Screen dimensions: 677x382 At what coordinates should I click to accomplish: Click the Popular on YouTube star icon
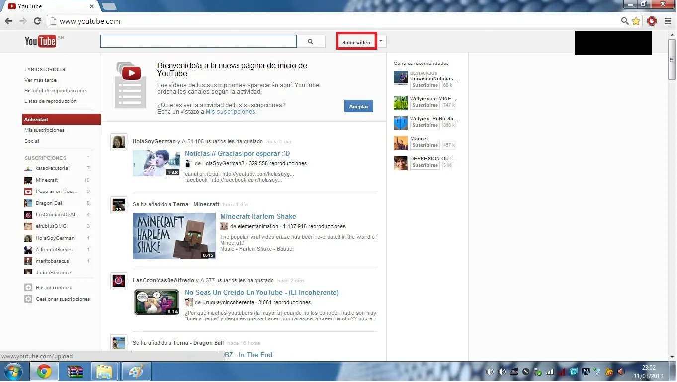[x=28, y=191]
